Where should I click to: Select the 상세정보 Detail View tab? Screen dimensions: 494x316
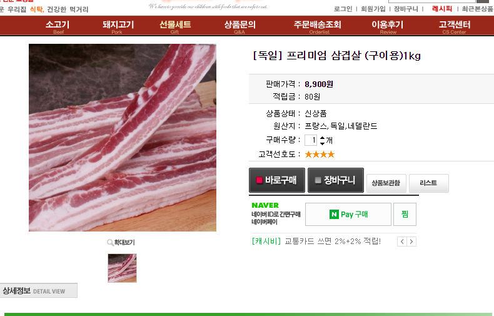click(x=38, y=290)
